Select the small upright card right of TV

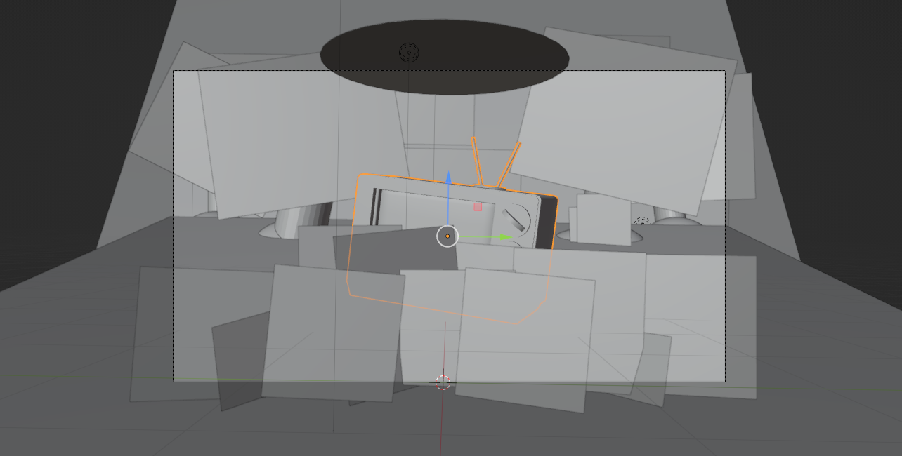pyautogui.click(x=603, y=219)
